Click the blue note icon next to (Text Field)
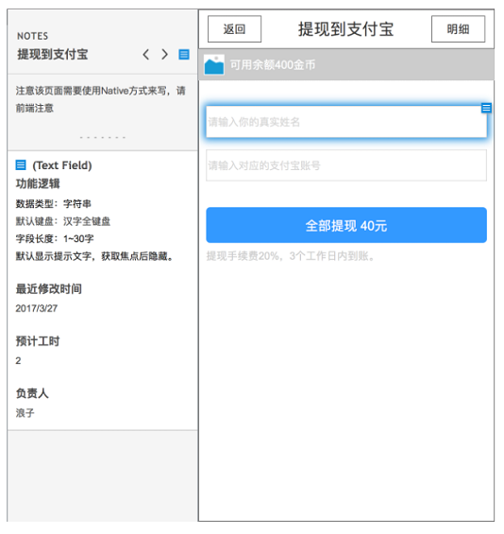Image resolution: width=504 pixels, height=534 pixels. coord(21,165)
